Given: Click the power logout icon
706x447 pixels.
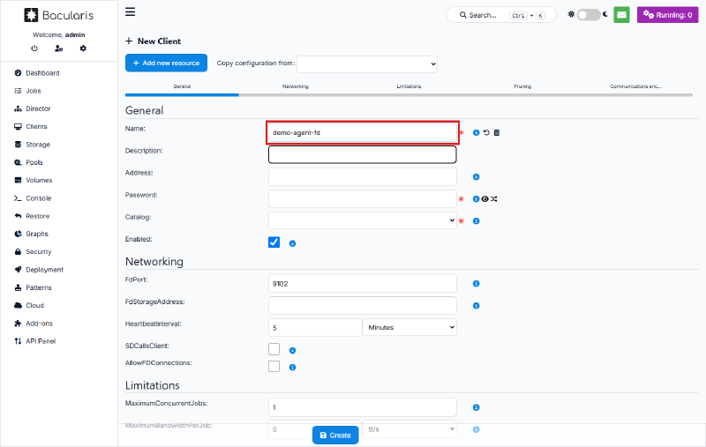Looking at the screenshot, I should coord(34,48).
